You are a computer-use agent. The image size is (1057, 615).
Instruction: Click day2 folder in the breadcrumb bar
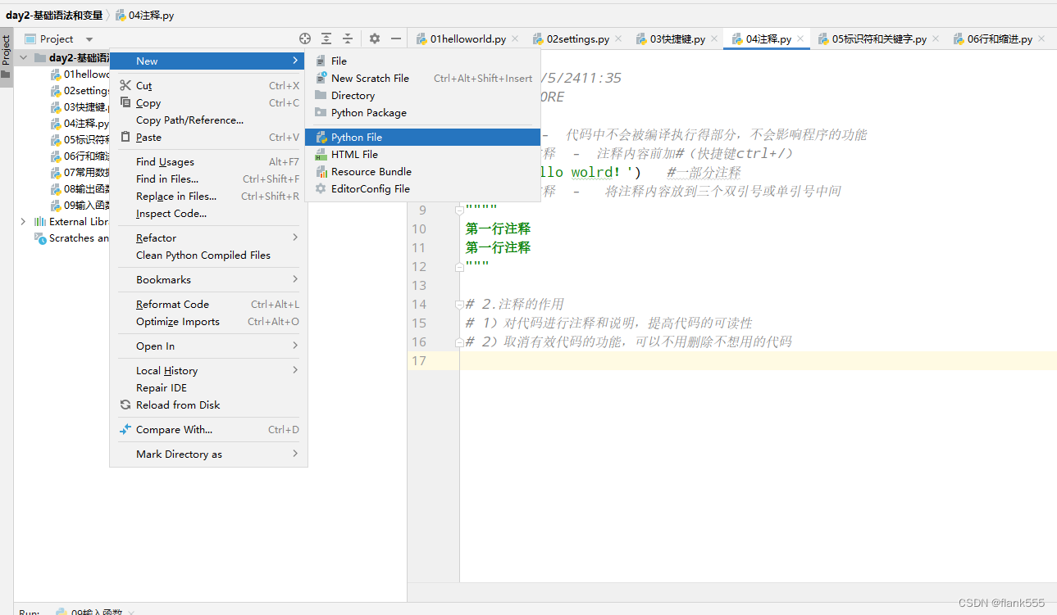click(54, 15)
